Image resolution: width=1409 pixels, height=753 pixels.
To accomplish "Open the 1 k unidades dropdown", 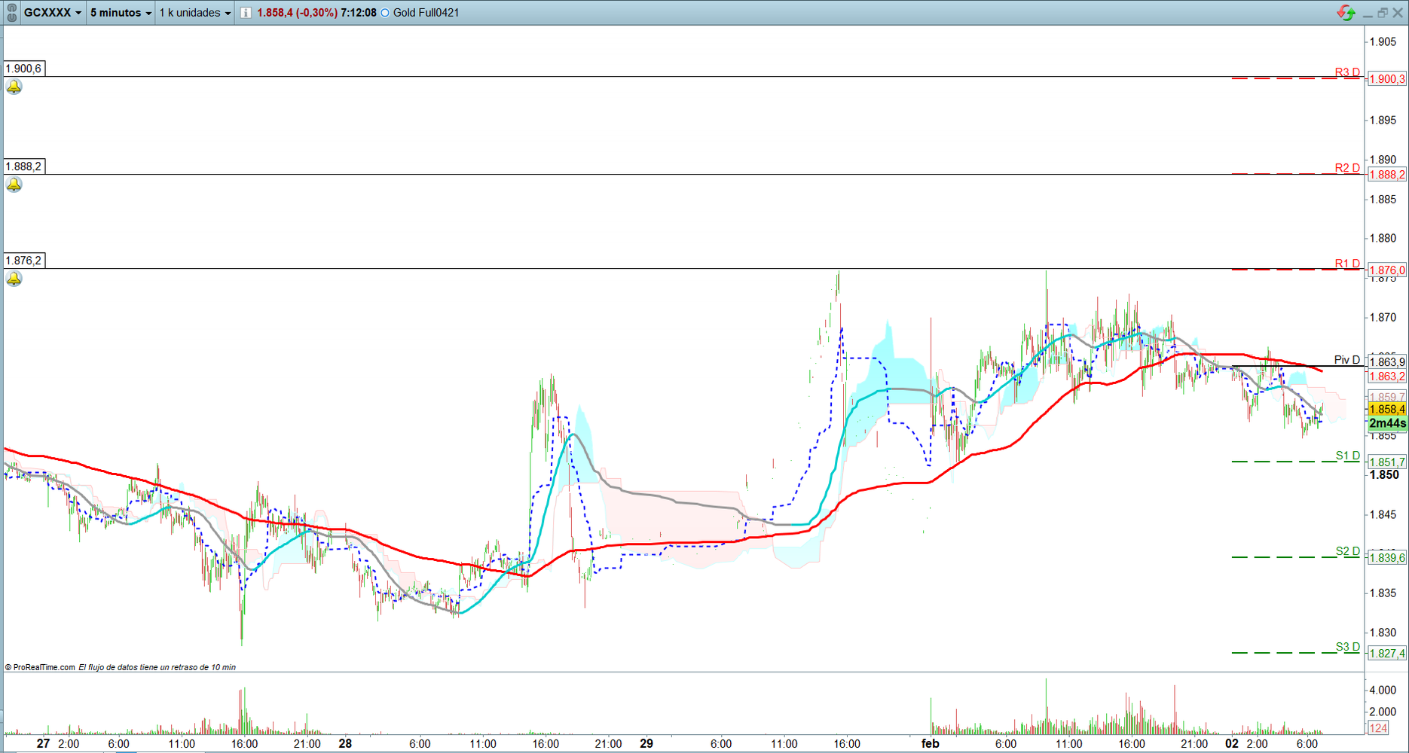I will tap(194, 13).
